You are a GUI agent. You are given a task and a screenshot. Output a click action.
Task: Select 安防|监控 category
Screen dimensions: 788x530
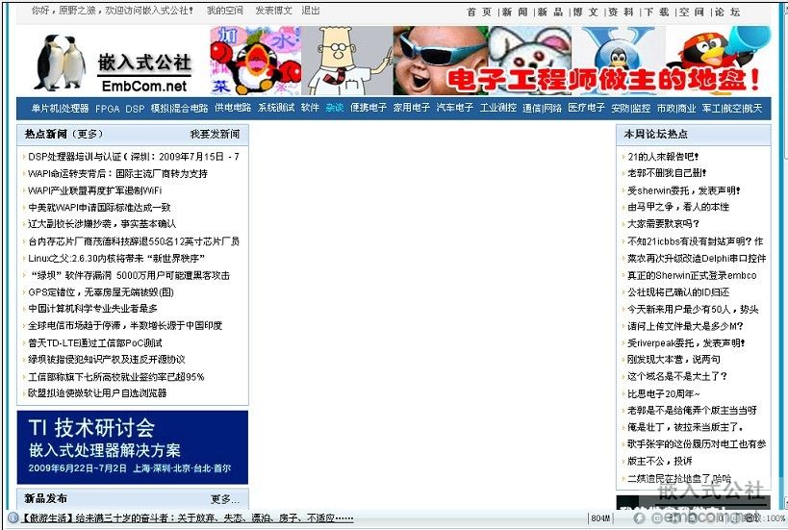pos(631,108)
